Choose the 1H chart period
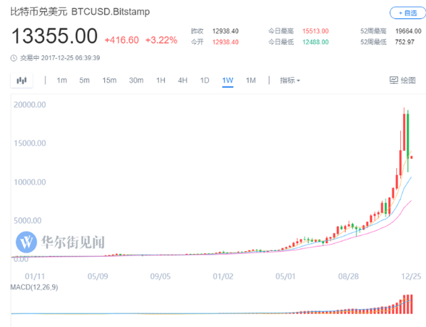This screenshot has width=426, height=327. pos(160,81)
